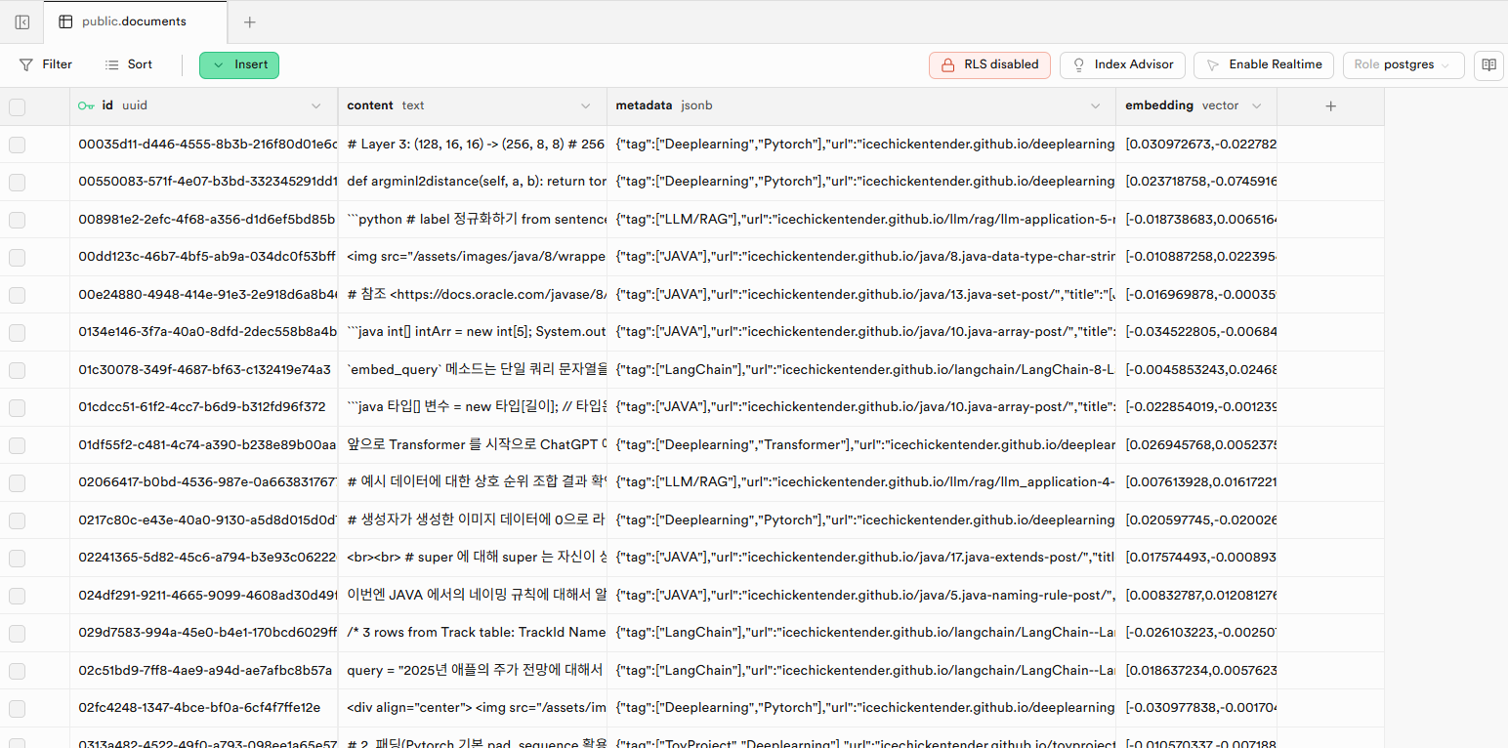Select all rows with header checkbox
This screenshot has width=1508, height=748.
tap(18, 106)
